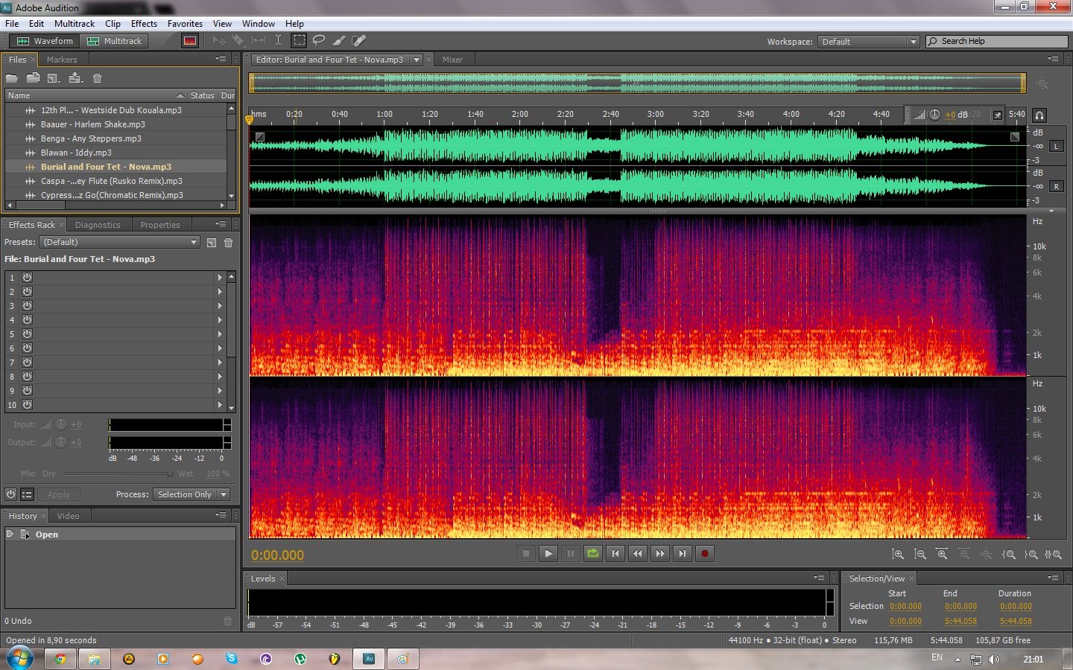
Task: Toggle the left channel L button
Action: click(x=1056, y=147)
